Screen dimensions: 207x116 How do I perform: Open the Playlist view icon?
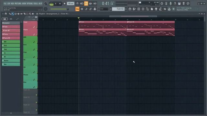tap(130, 9)
